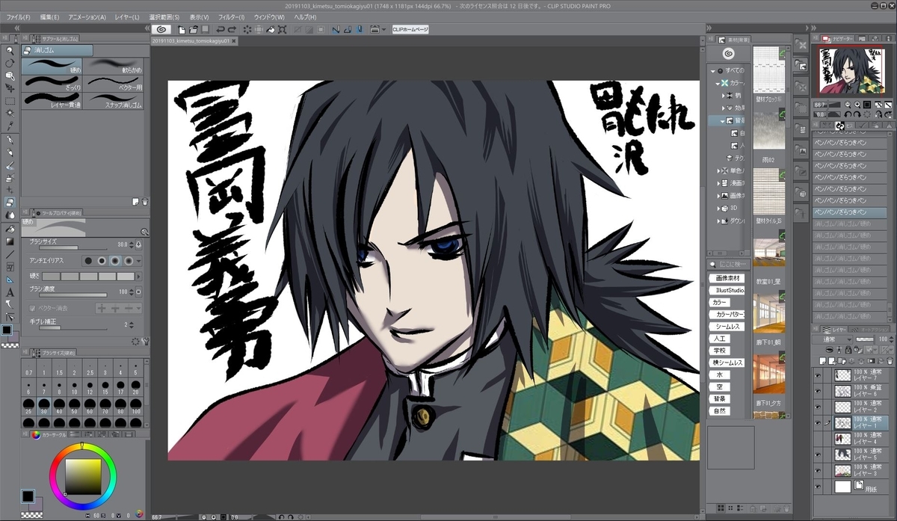This screenshot has width=897, height=521.
Task: Select the Airbrush tool
Action: pyautogui.click(x=10, y=178)
